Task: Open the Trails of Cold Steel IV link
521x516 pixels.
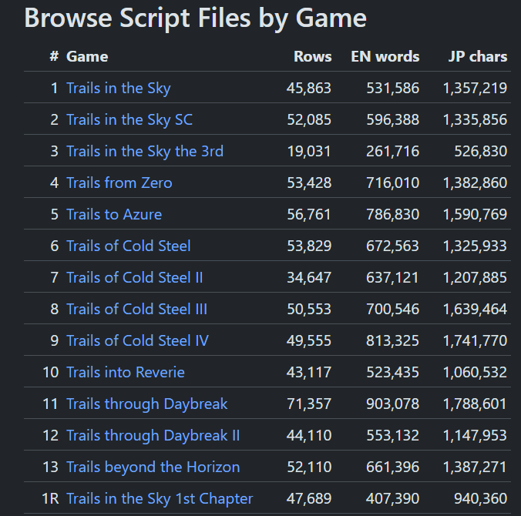Action: point(137,340)
